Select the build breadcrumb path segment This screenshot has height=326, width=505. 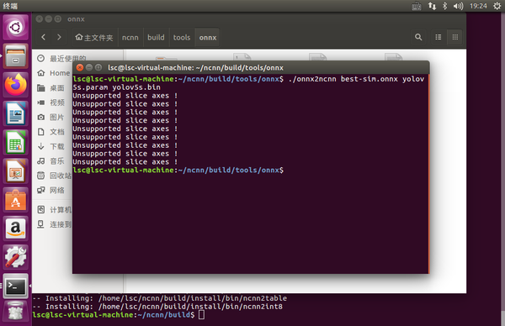156,38
